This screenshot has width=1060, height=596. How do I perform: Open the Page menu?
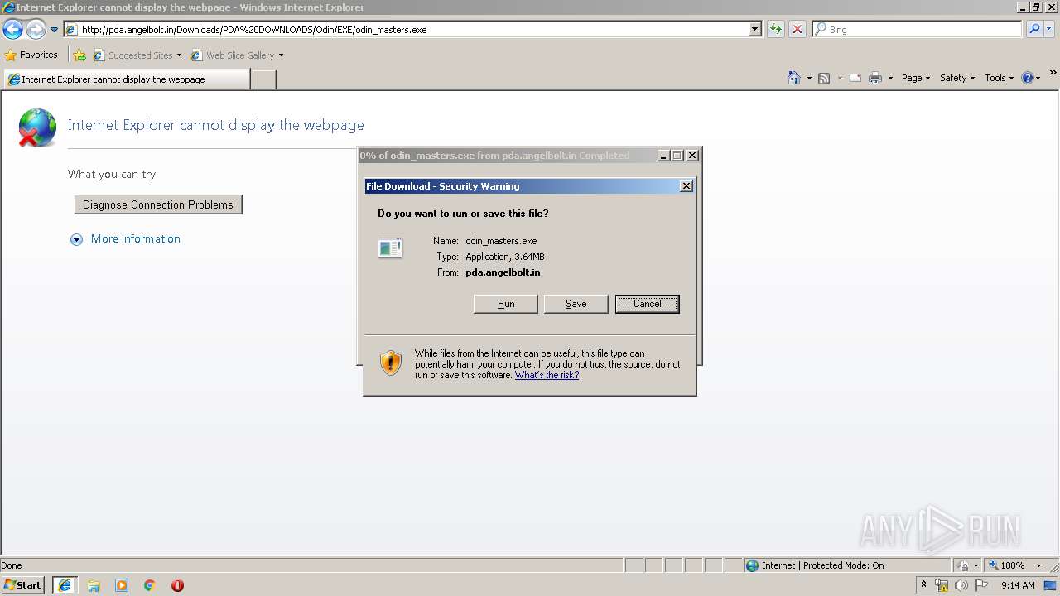tap(916, 78)
